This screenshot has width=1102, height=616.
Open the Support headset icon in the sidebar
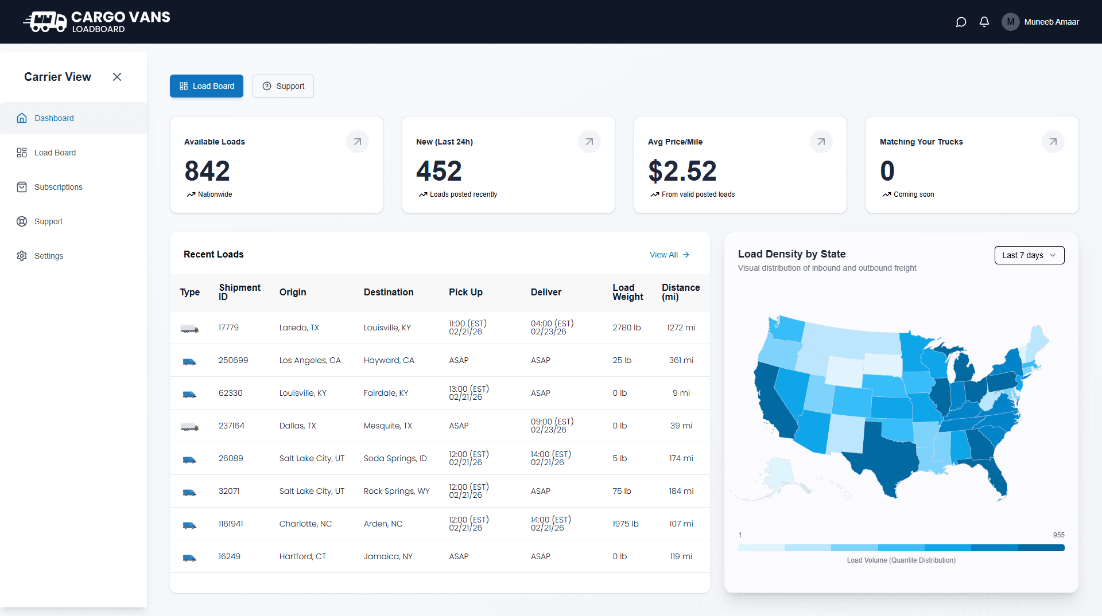point(21,221)
